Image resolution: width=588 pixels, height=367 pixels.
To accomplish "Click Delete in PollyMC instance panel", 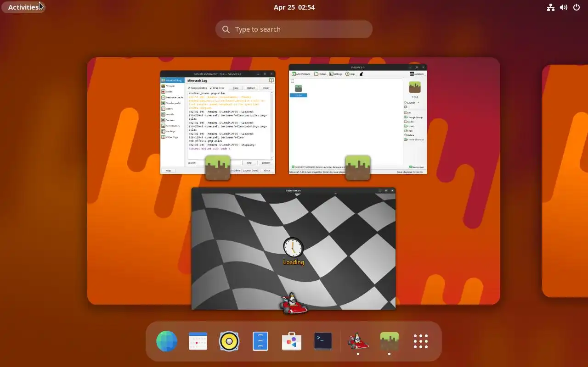I will tap(409, 135).
